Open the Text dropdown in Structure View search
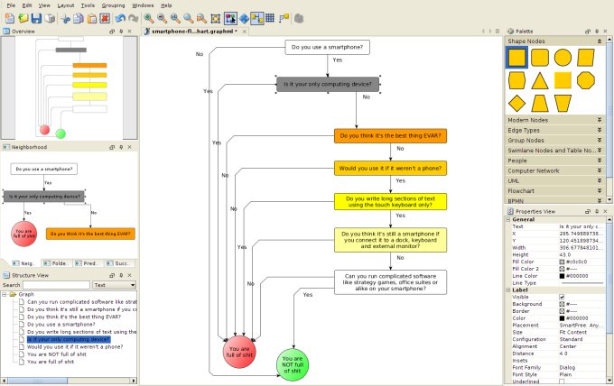Image resolution: width=614 pixels, height=386 pixels. (x=114, y=284)
